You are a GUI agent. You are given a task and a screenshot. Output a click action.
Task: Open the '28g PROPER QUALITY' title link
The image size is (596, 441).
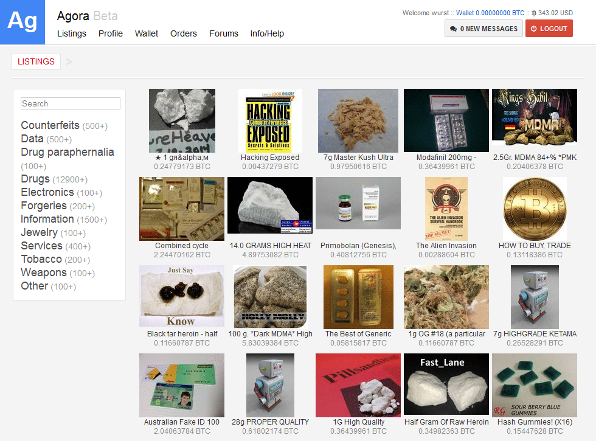270,422
